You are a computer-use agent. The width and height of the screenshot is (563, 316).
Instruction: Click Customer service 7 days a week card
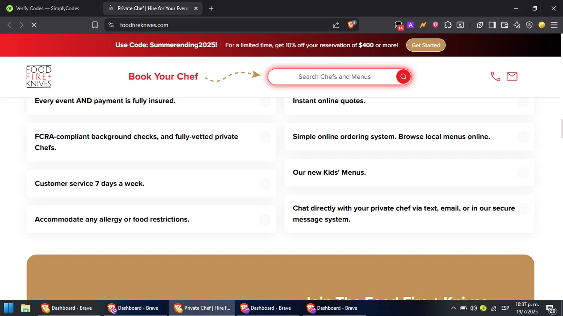151,183
